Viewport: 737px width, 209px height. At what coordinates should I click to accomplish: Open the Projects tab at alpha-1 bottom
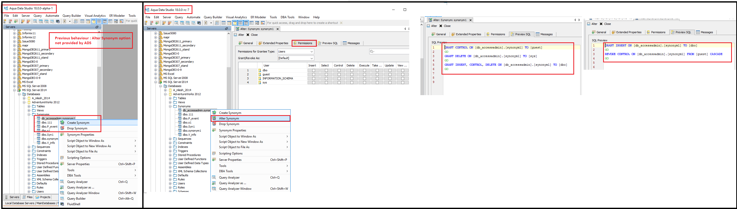[43, 197]
